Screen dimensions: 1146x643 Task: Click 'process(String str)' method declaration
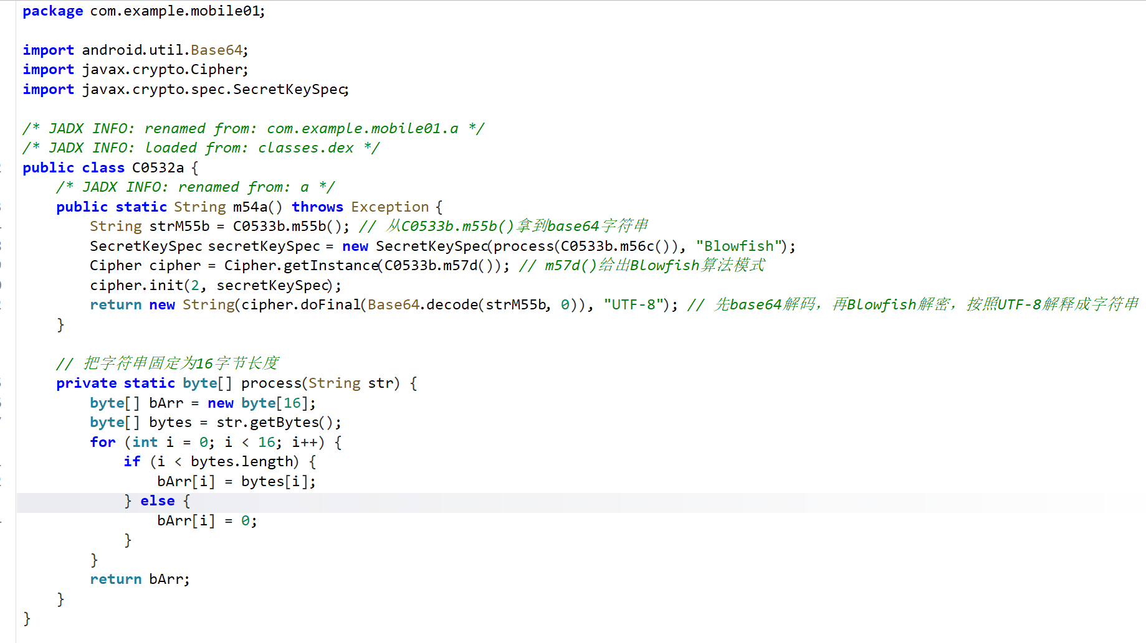coord(320,383)
